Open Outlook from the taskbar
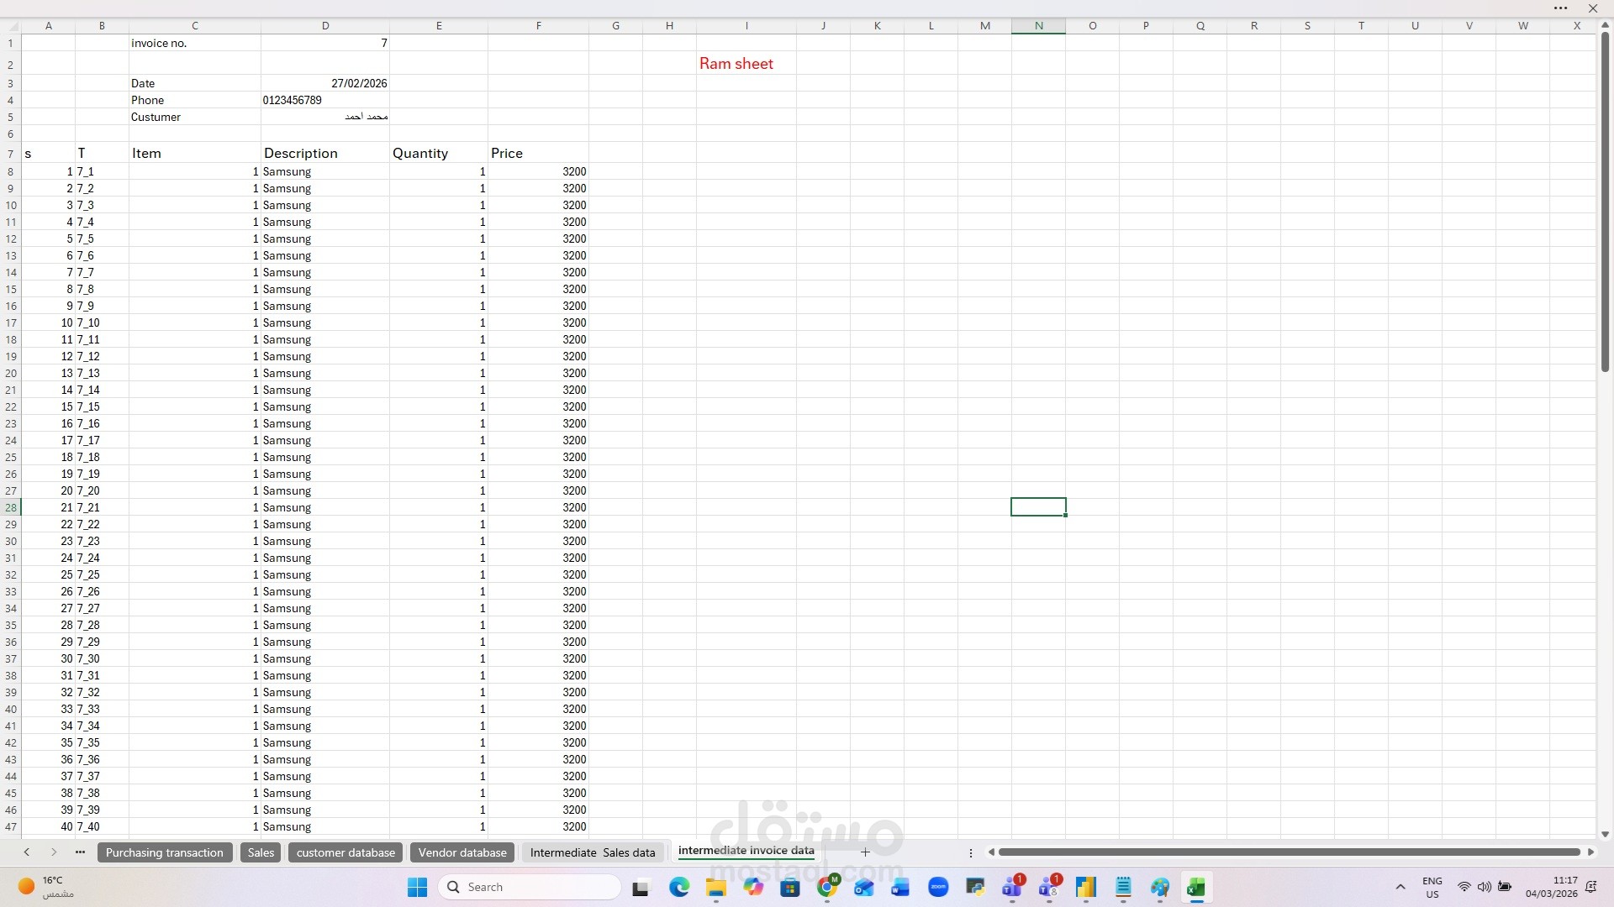This screenshot has height=907, width=1614. tap(863, 887)
